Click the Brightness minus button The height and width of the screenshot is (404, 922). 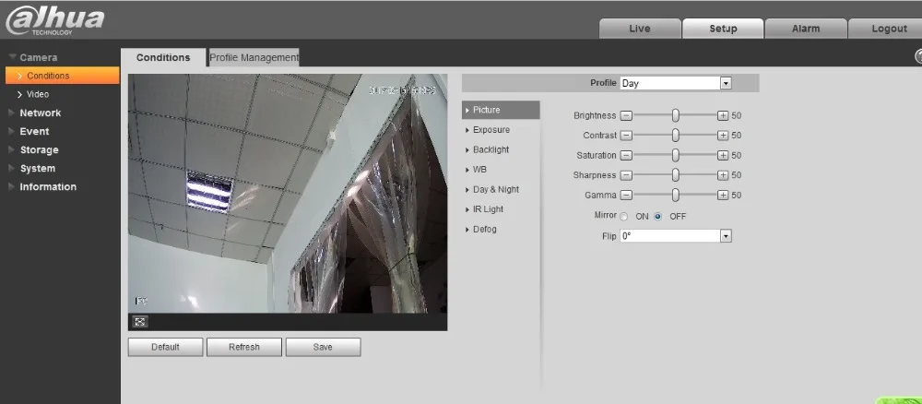[x=627, y=115]
